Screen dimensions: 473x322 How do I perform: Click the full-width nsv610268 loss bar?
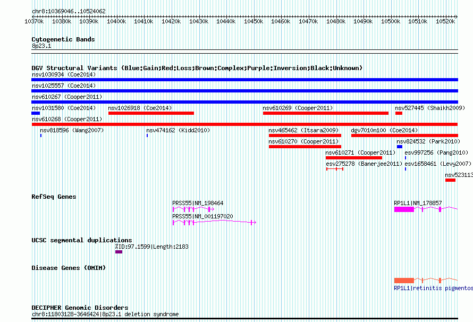click(x=244, y=124)
